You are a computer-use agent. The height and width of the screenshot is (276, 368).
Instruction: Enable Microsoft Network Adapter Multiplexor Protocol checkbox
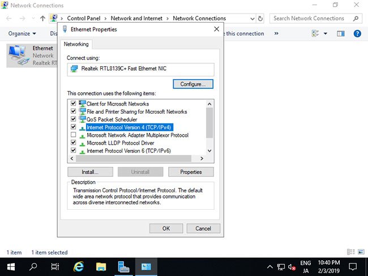(x=73, y=135)
